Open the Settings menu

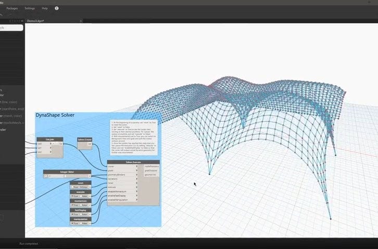coord(30,8)
